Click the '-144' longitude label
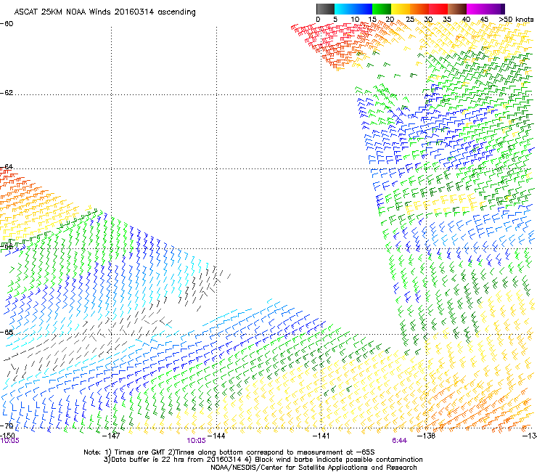 point(216,436)
